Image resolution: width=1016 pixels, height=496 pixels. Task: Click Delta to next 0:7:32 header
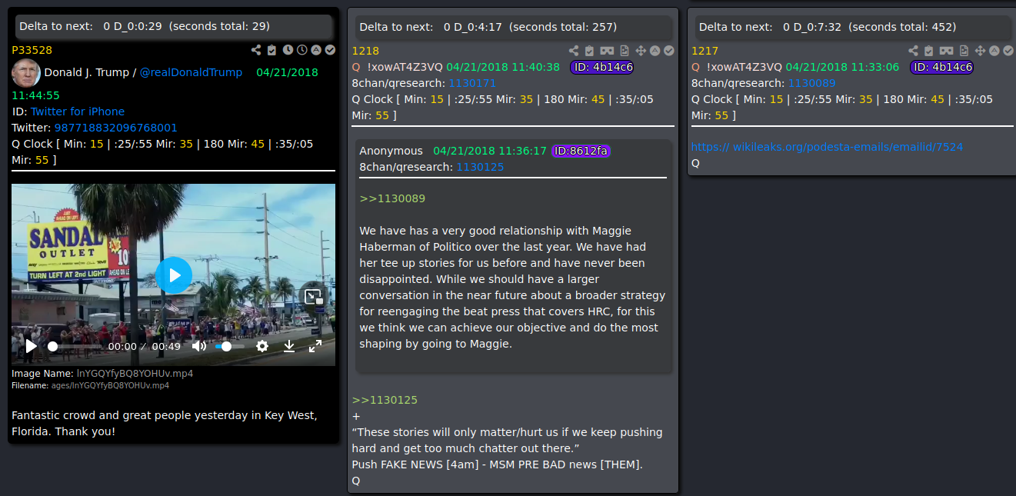click(855, 27)
